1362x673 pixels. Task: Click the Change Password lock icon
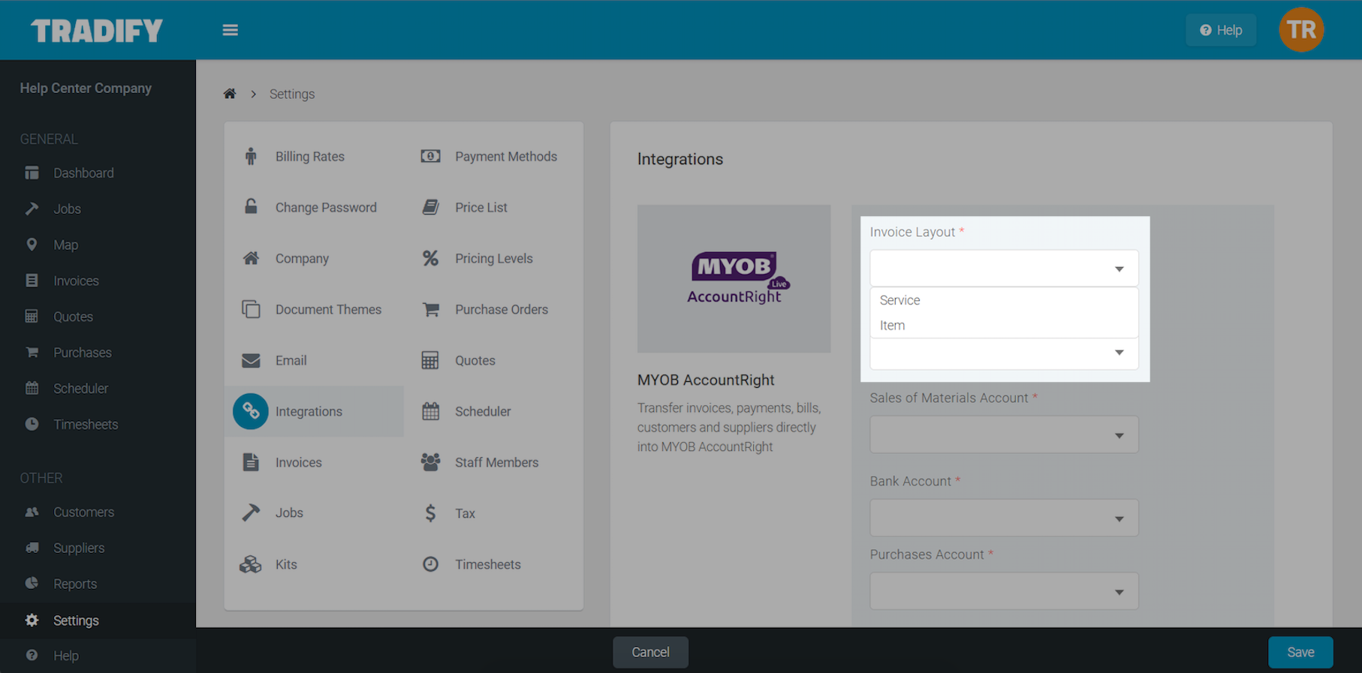tap(251, 207)
